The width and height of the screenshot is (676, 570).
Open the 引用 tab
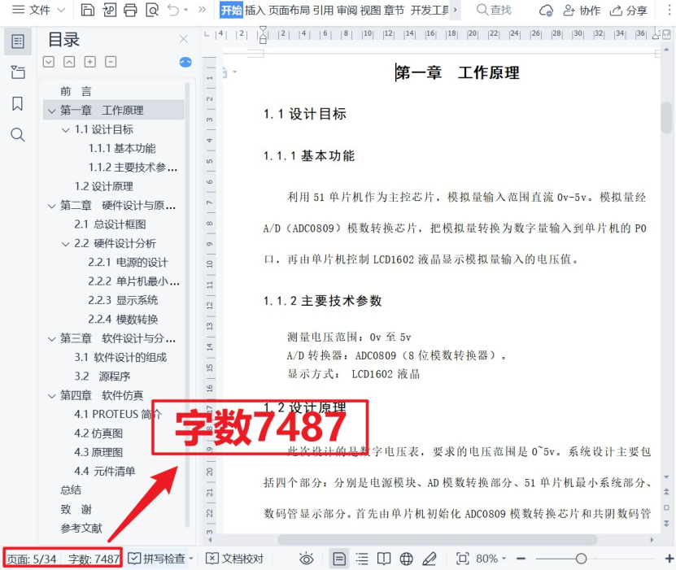[x=323, y=10]
